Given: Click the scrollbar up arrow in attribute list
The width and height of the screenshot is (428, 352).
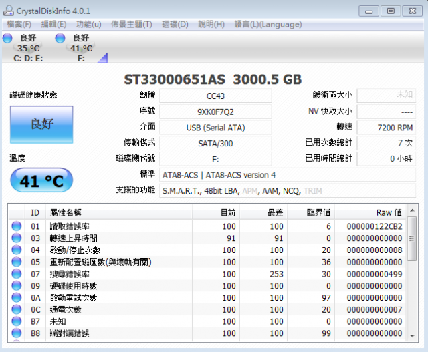Looking at the screenshot, I should pos(412,210).
